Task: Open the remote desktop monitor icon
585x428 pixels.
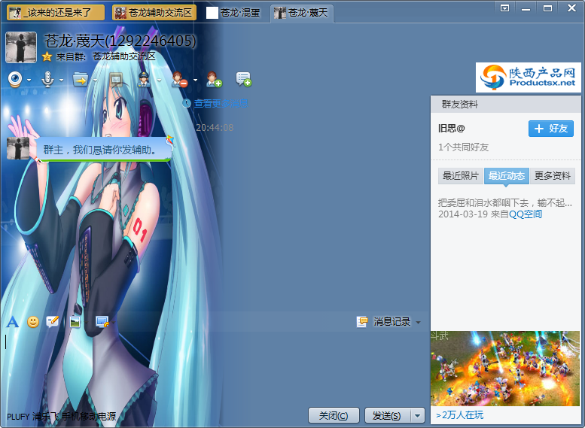Action: coord(116,80)
